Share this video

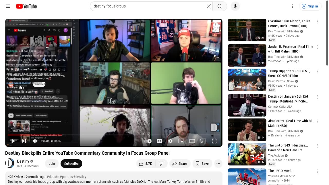pyautogui.click(x=180, y=164)
